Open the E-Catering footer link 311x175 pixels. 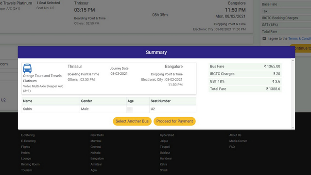[x=28, y=135]
